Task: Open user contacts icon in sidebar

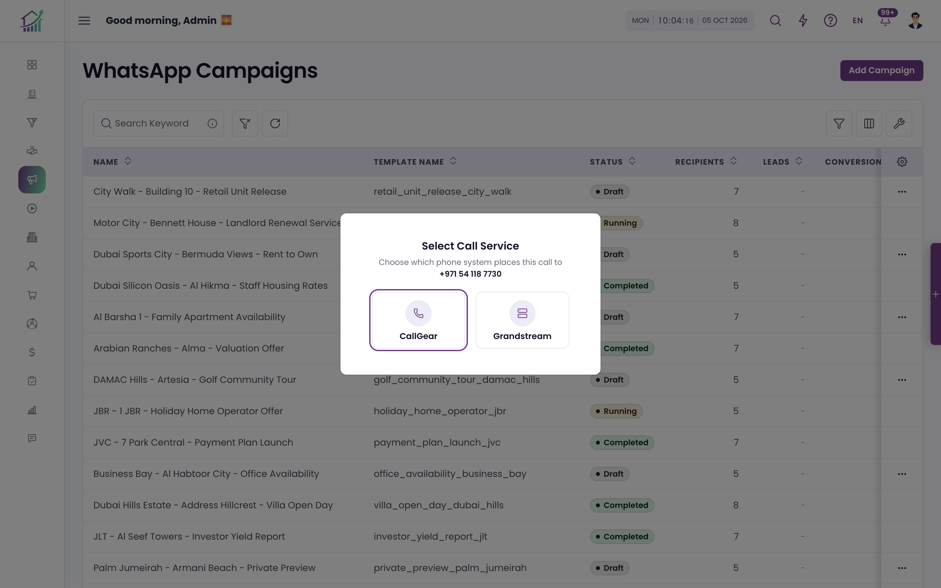Action: point(32,266)
